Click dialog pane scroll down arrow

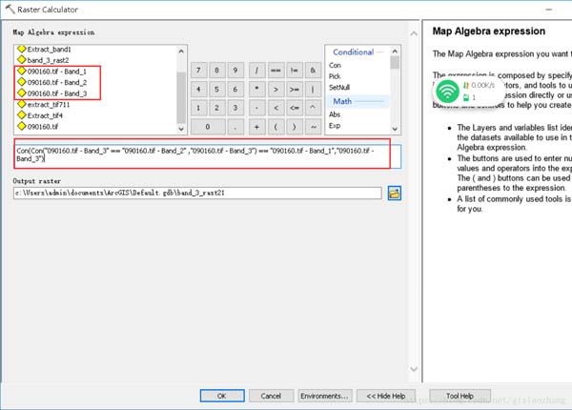[x=414, y=369]
